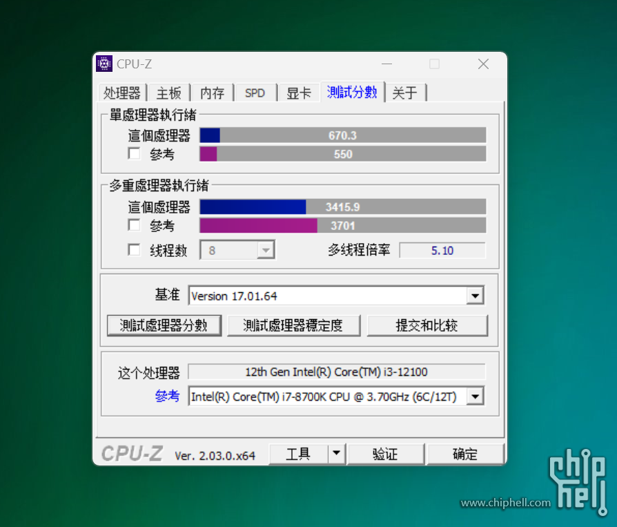Click the blue 參考 label link
The height and width of the screenshot is (527, 617).
click(x=167, y=396)
